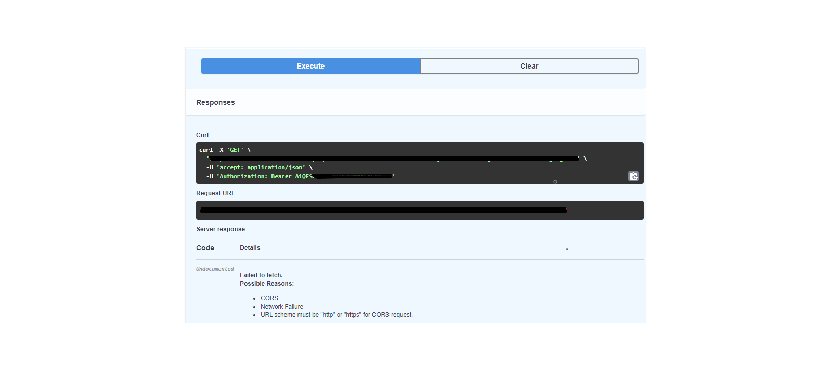
Task: Click the Details column header
Action: coord(250,248)
